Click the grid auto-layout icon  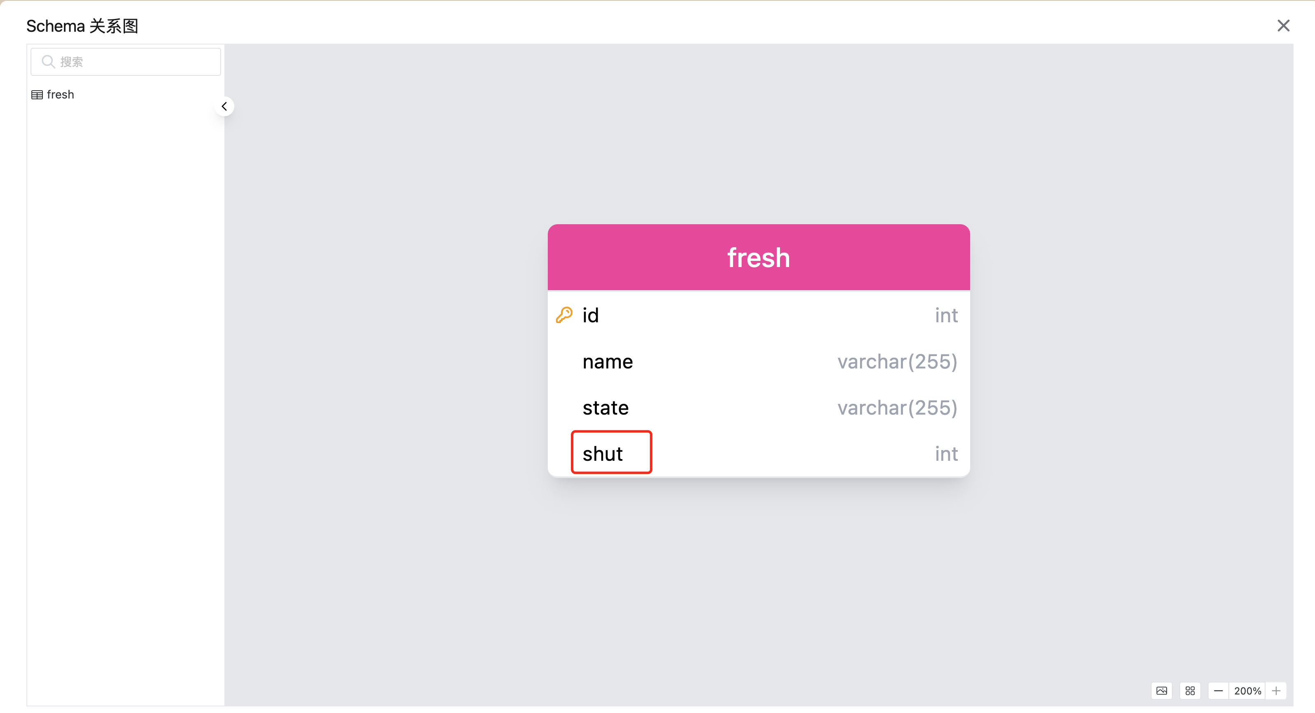[1190, 691]
